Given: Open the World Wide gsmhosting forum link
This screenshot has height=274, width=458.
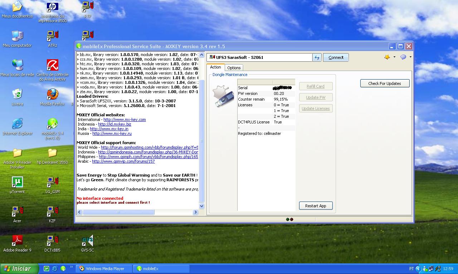Looking at the screenshot, I should click(150, 147).
